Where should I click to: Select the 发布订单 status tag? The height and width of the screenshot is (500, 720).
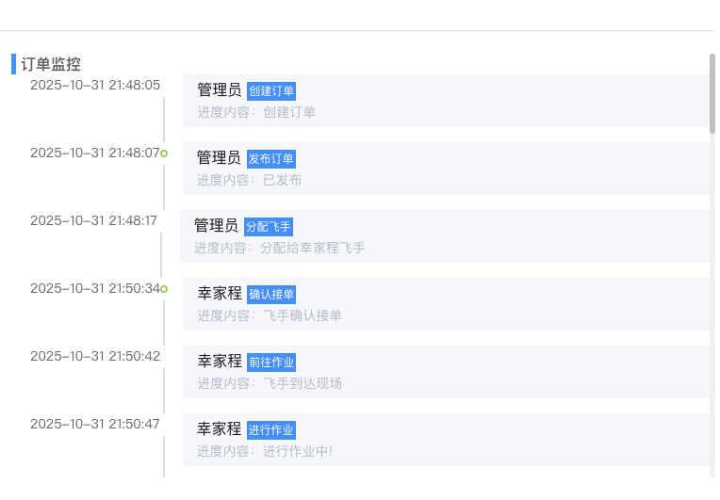[x=271, y=159]
